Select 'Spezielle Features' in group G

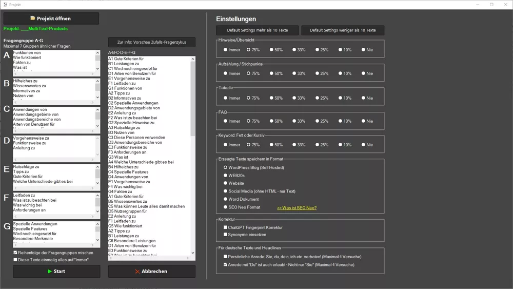tap(30, 229)
